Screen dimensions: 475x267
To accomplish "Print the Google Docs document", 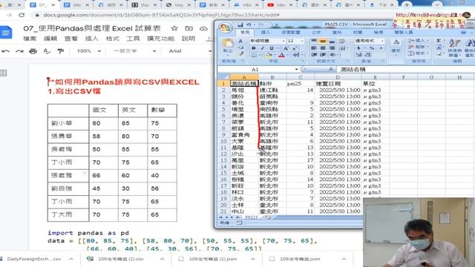I will [33, 51].
